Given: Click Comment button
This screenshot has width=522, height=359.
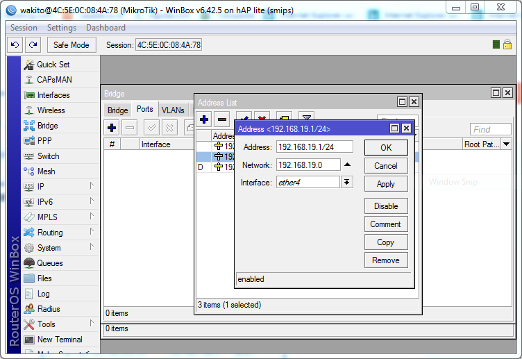Looking at the screenshot, I should click(x=386, y=224).
